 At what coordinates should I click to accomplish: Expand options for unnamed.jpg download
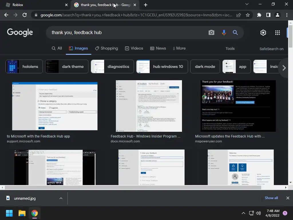point(61,198)
